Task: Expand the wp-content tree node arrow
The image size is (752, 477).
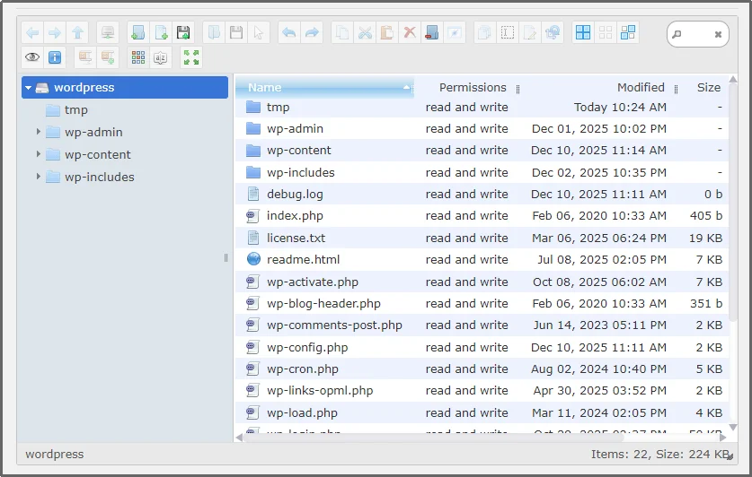Action: pyautogui.click(x=39, y=154)
